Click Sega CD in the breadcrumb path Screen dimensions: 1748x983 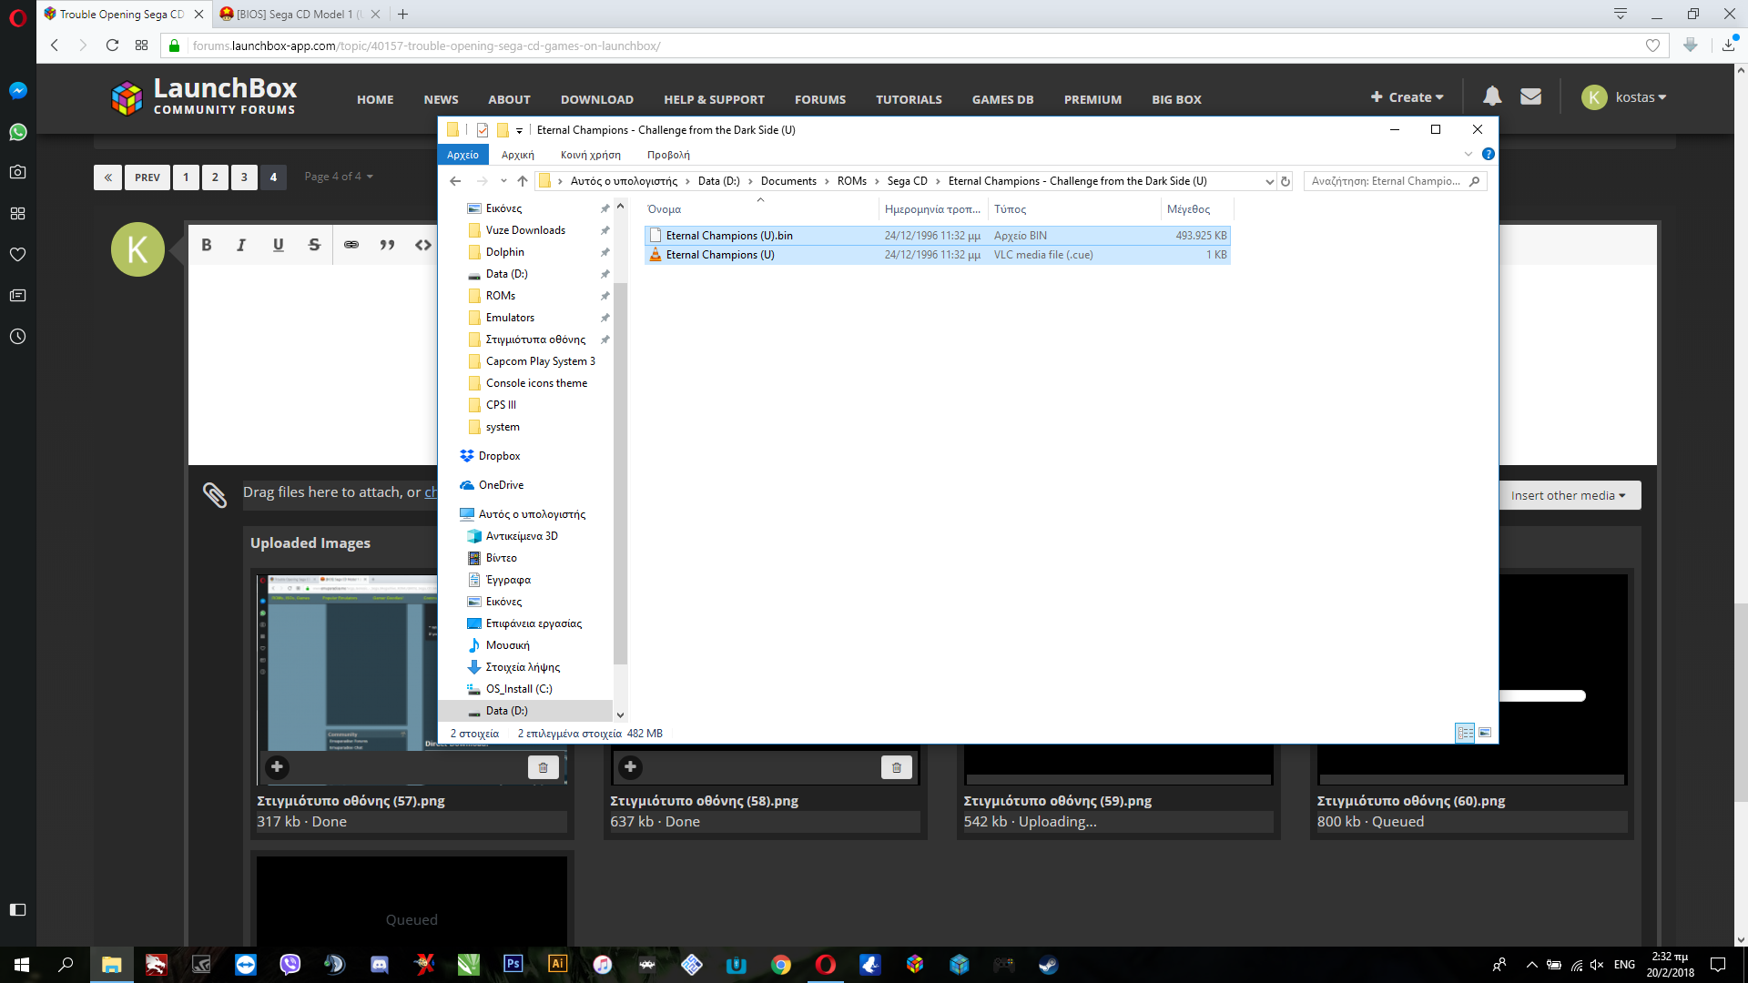point(907,181)
